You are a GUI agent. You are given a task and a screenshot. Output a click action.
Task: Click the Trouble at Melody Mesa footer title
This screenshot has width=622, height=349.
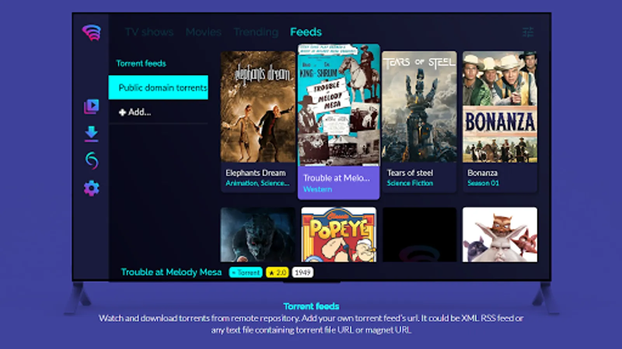[x=171, y=272]
